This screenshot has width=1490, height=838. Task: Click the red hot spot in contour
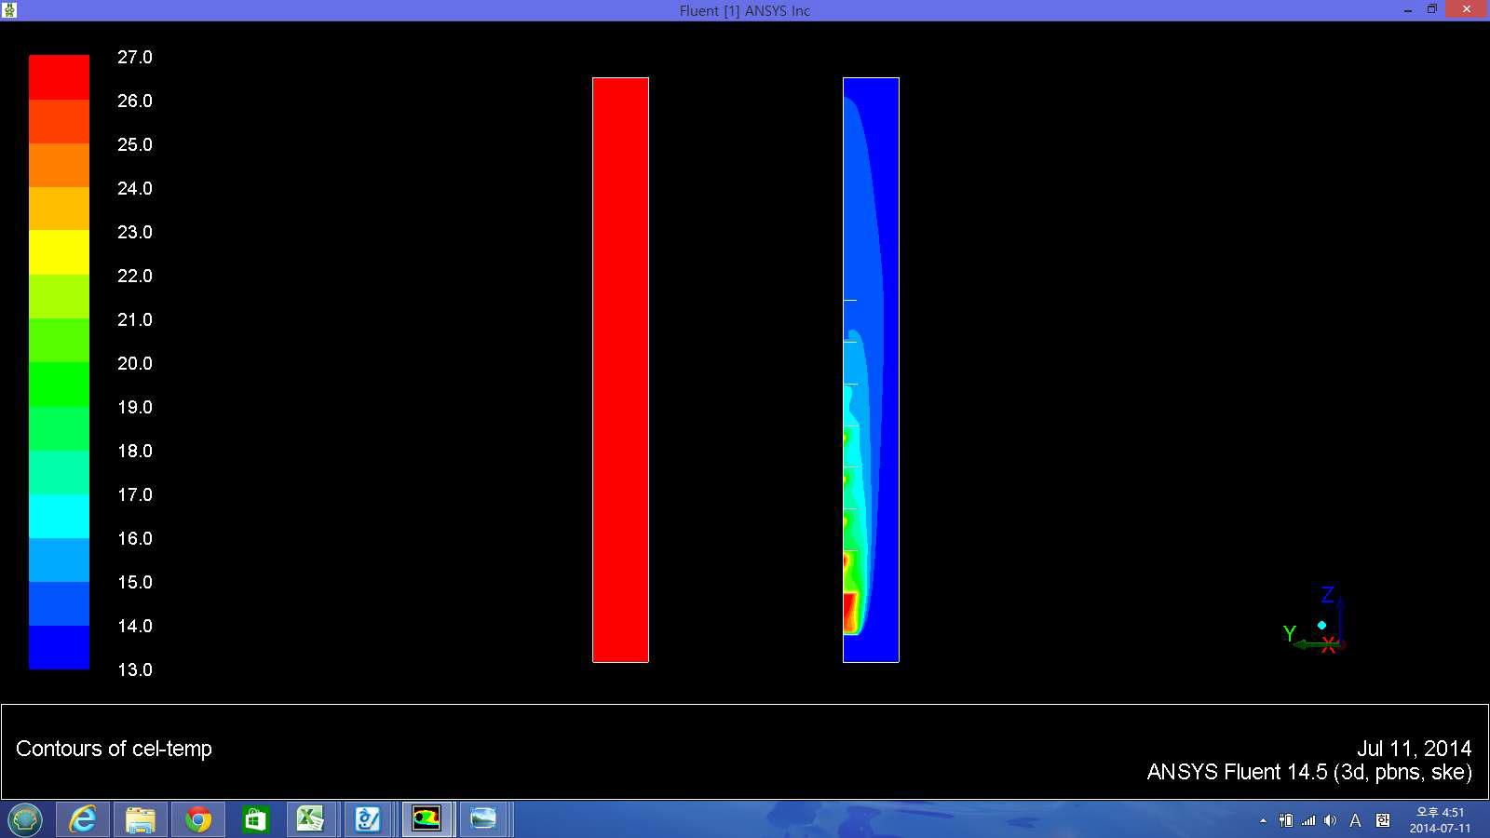click(849, 613)
